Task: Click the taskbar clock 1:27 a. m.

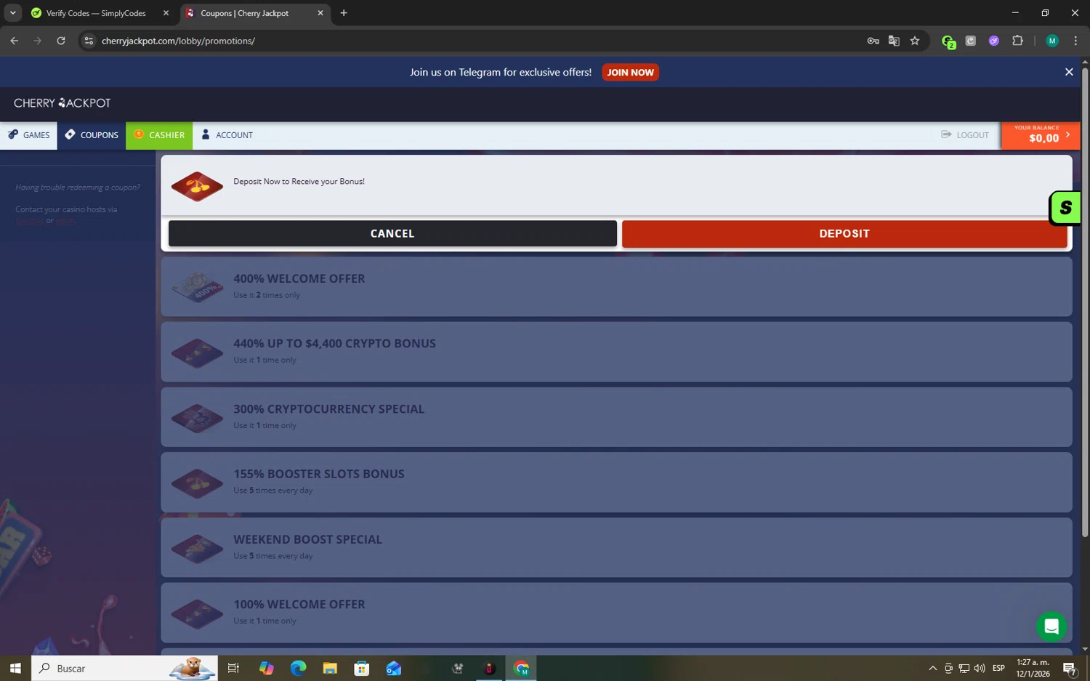Action: [x=1033, y=668]
